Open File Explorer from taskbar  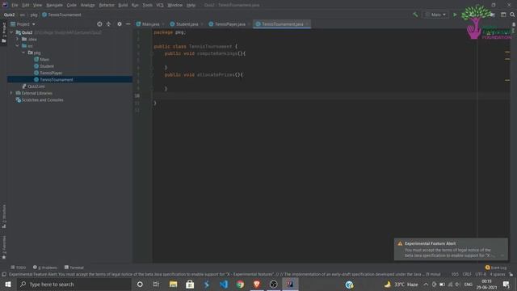[x=173, y=284]
